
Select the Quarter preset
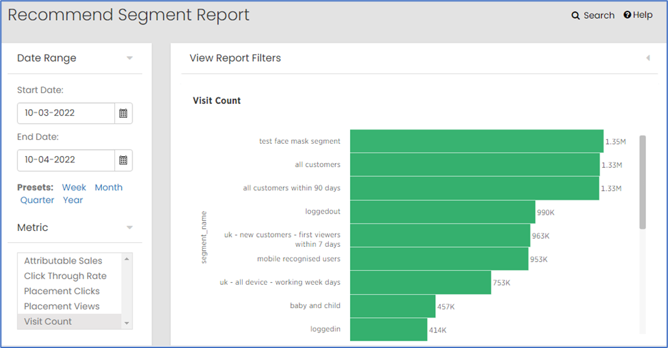(x=37, y=200)
